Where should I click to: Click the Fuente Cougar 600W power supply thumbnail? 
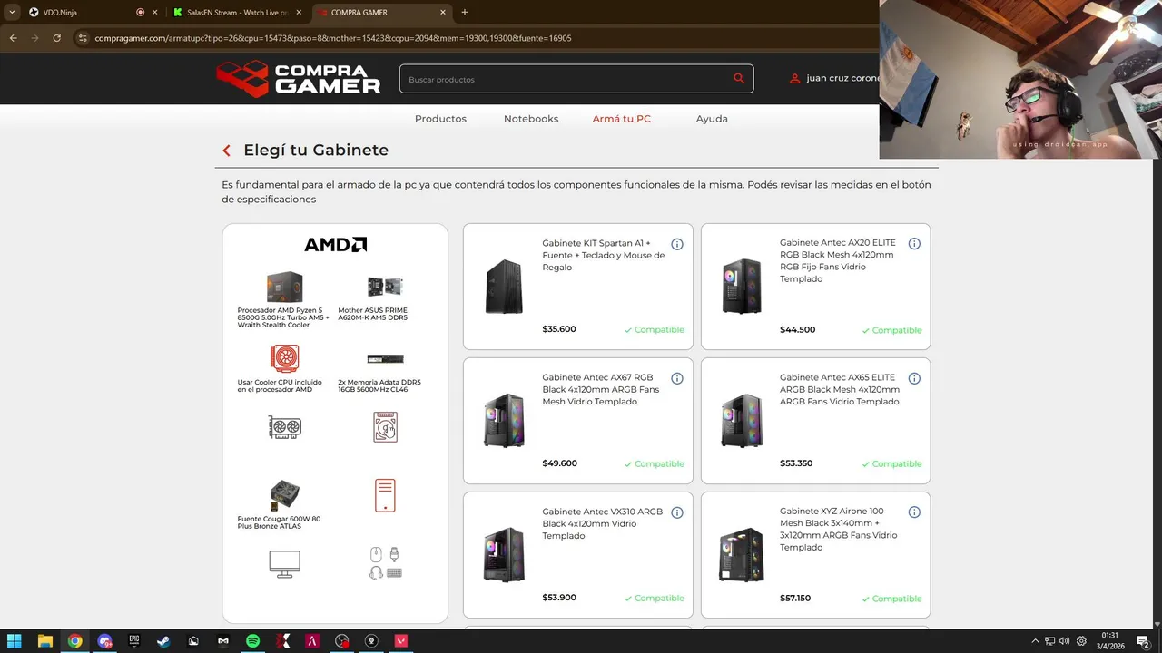[284, 495]
